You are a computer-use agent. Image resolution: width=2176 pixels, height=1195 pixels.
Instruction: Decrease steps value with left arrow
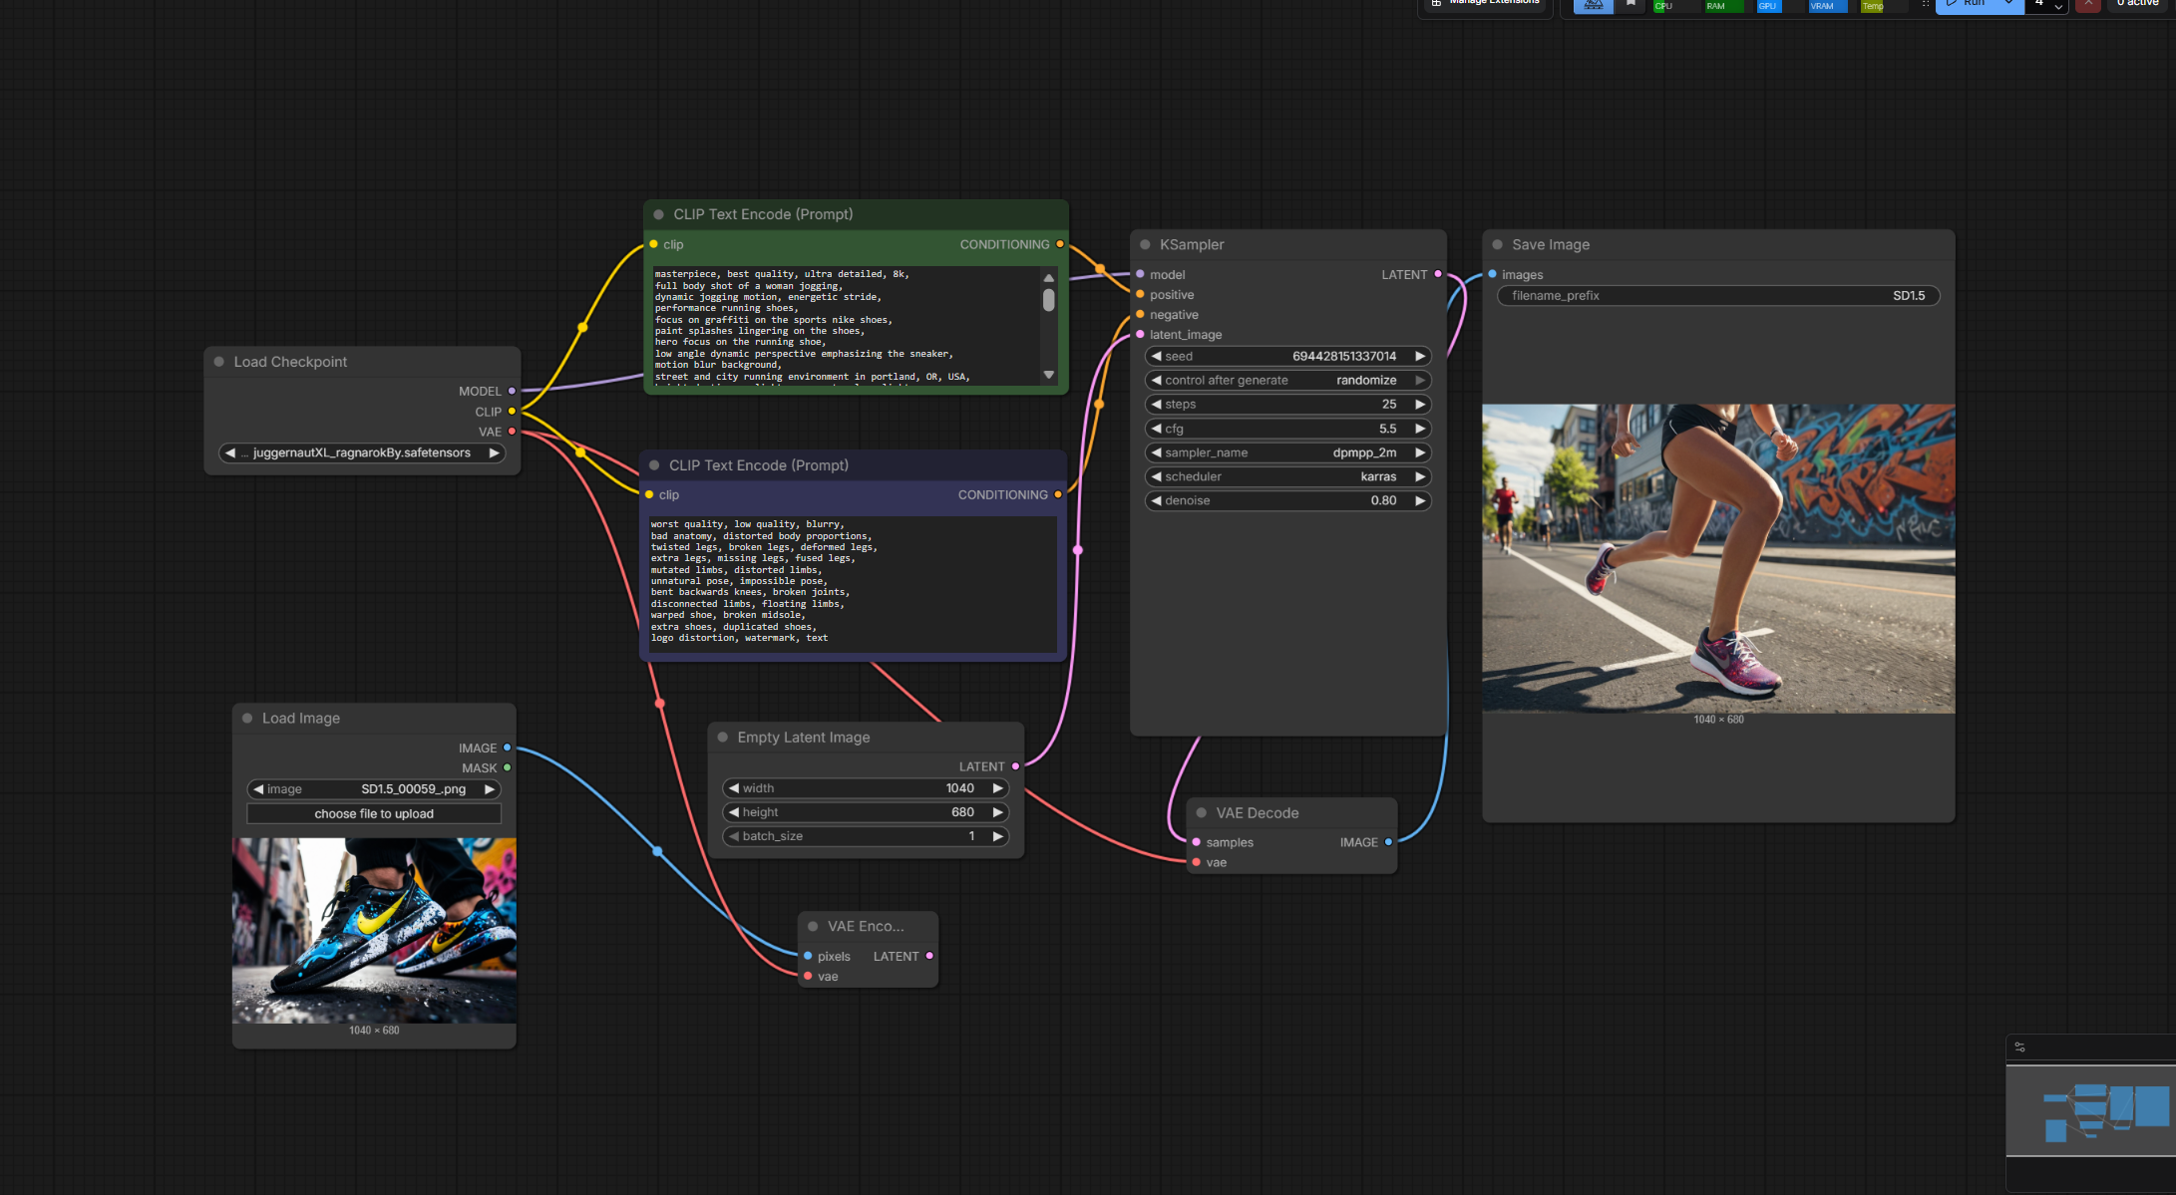[x=1156, y=405]
